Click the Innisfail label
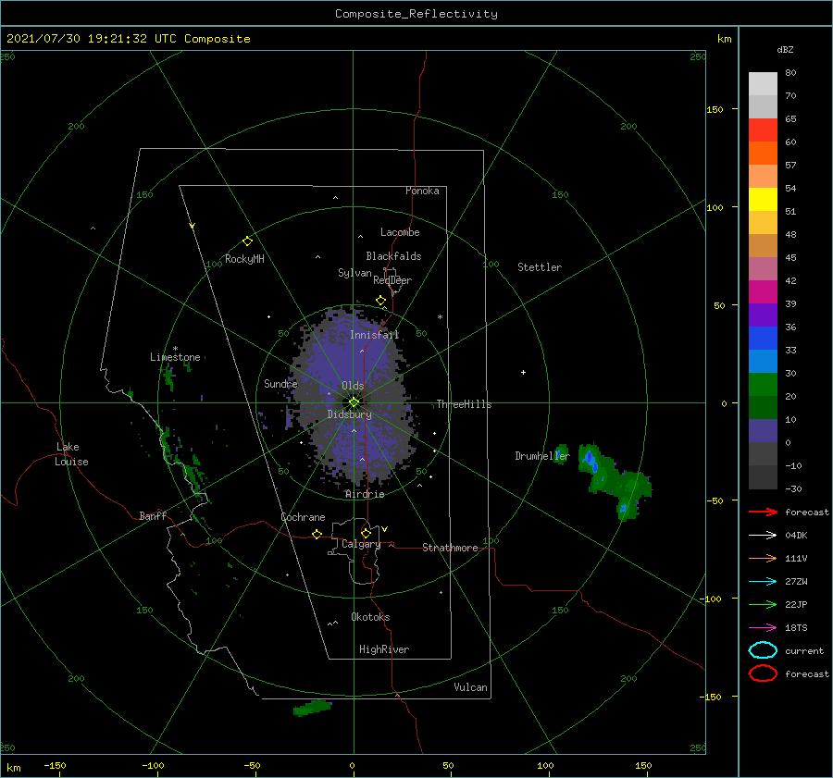Screen dimensions: 833x778 coord(374,335)
